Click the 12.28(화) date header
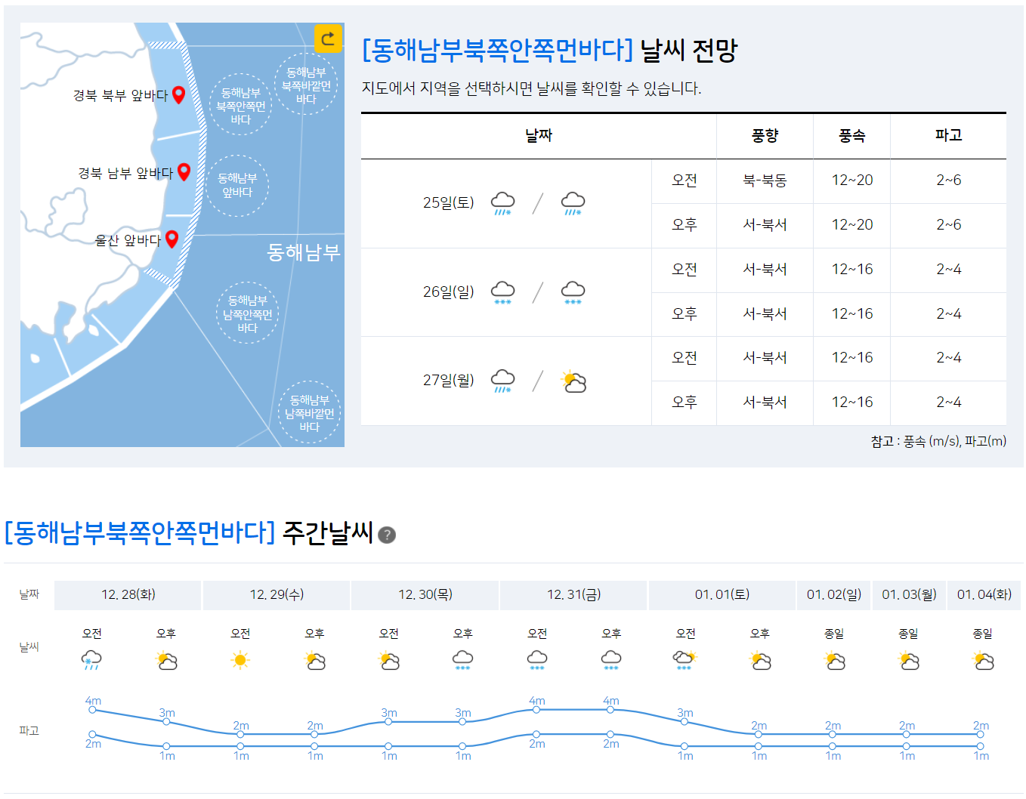Screen dimensions: 1026x799 [128, 594]
